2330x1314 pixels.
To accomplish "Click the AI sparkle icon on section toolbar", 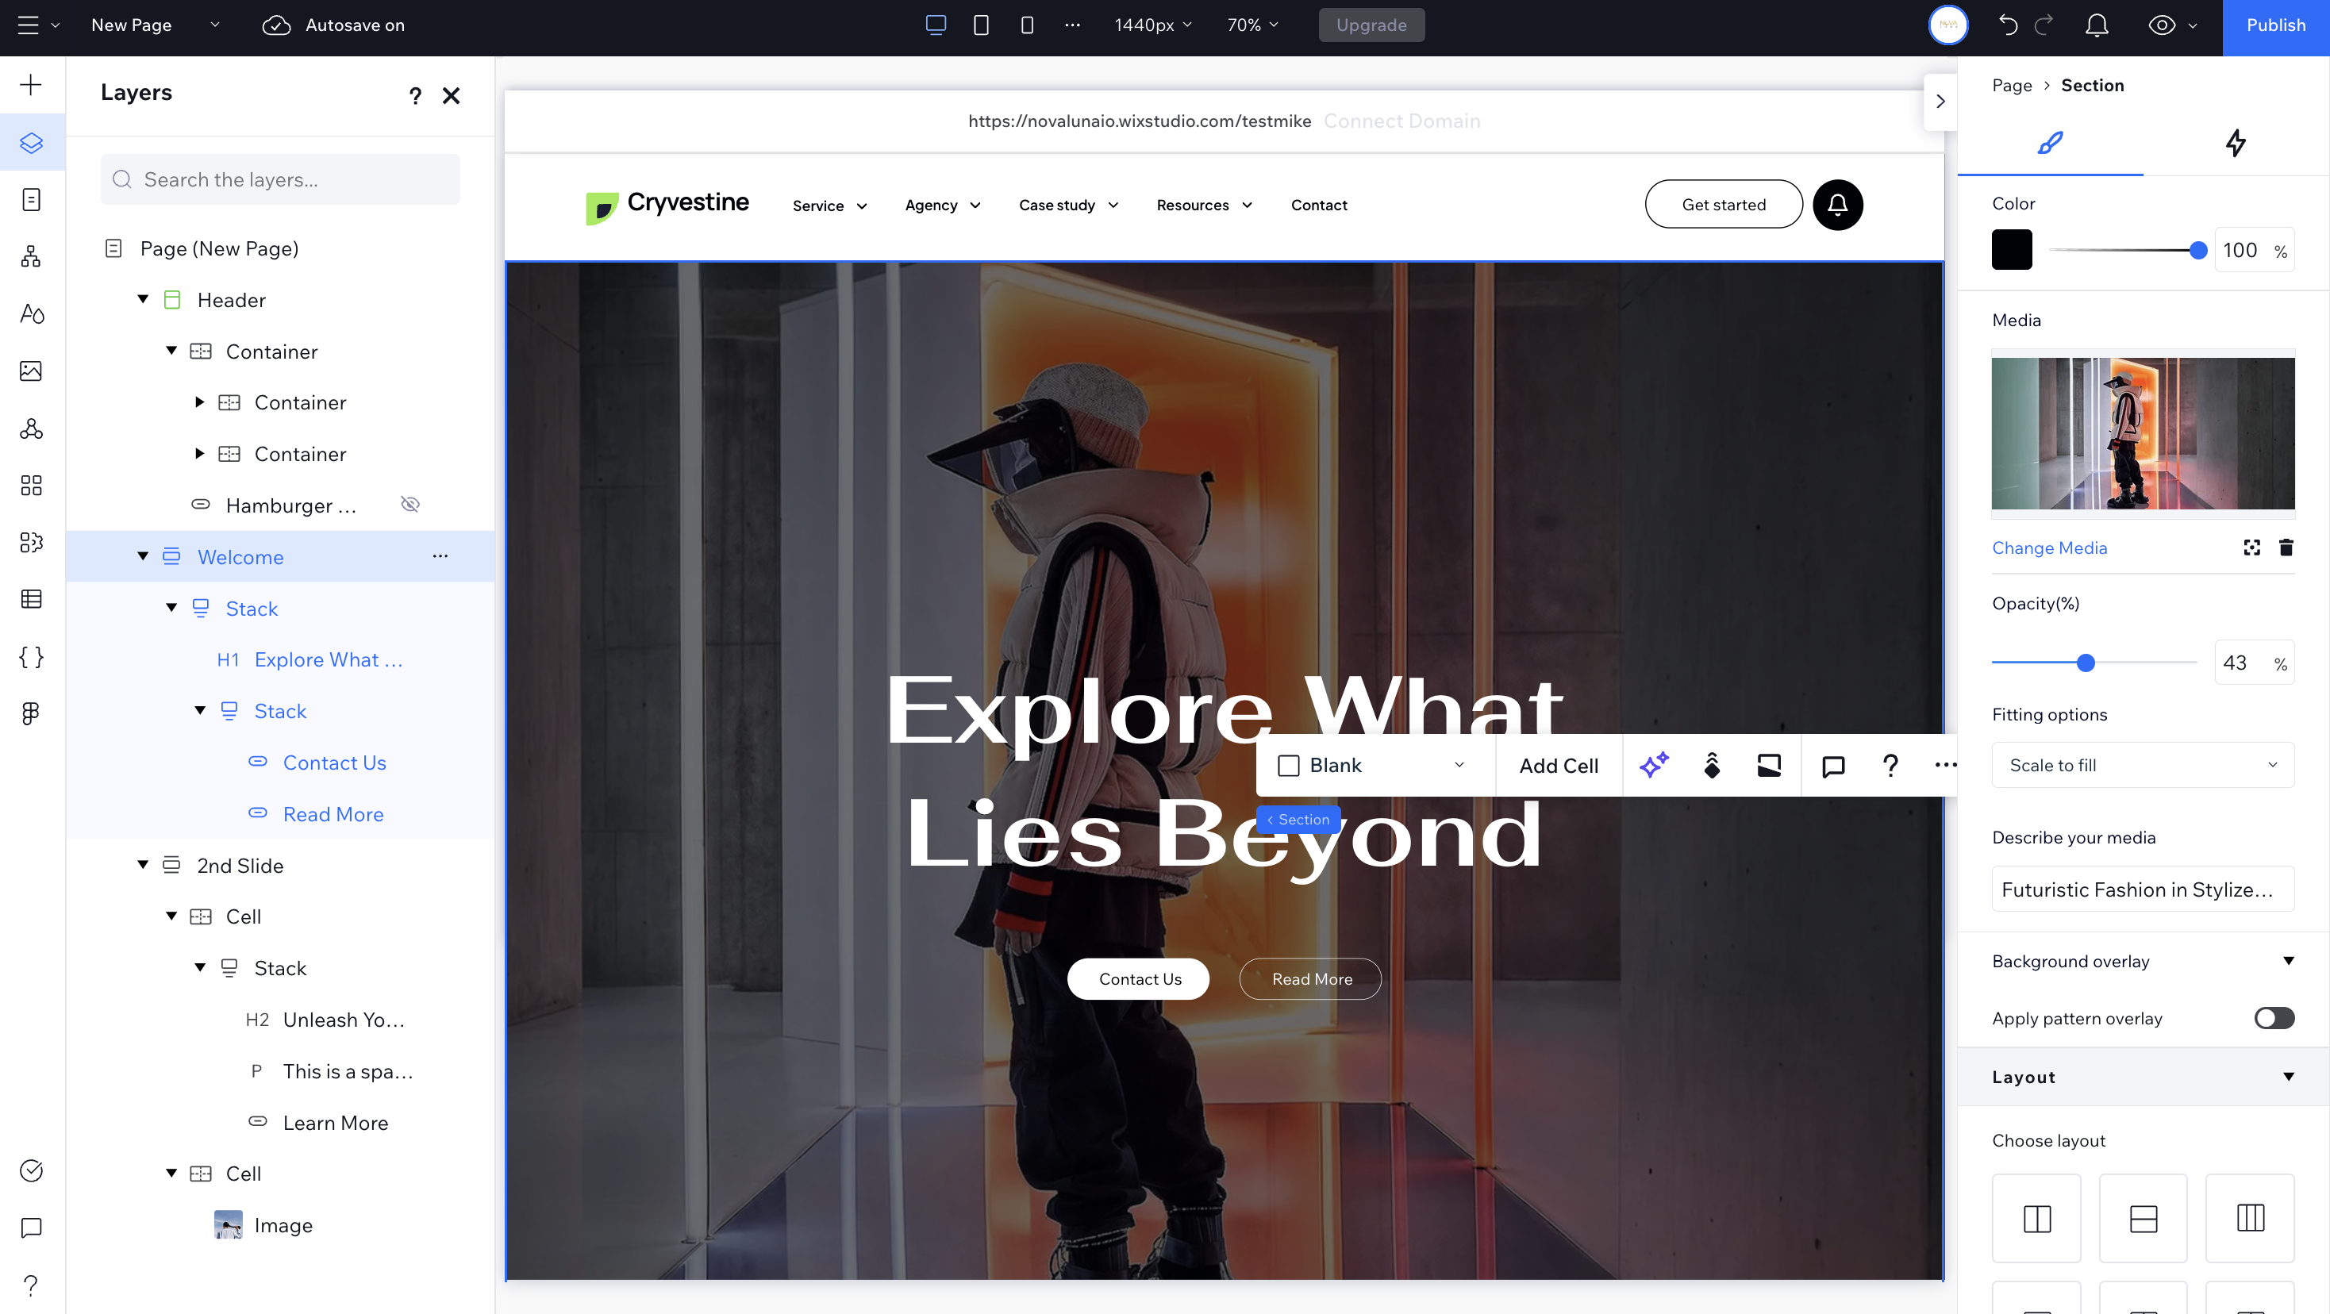I will pos(1655,765).
